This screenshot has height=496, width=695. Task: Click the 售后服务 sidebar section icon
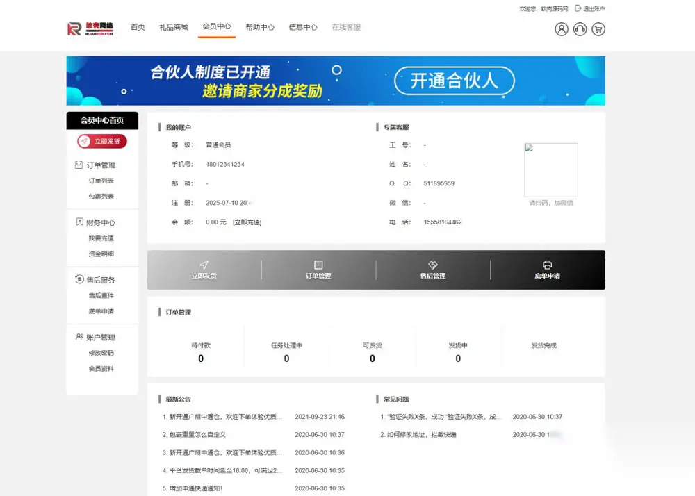79,279
